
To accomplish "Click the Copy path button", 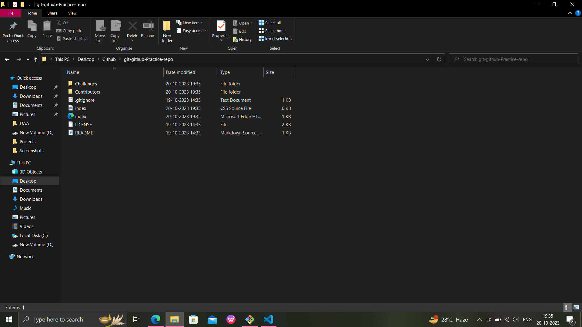I will point(69,31).
